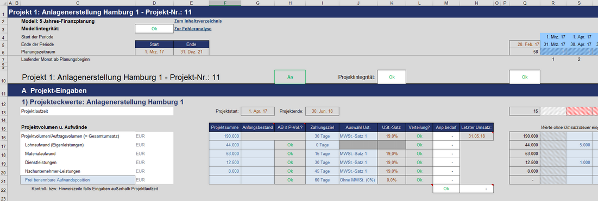Open the Auswahl Ust. dropdown for Materialaufwand
The height and width of the screenshot is (201, 598).
pyautogui.click(x=358, y=154)
